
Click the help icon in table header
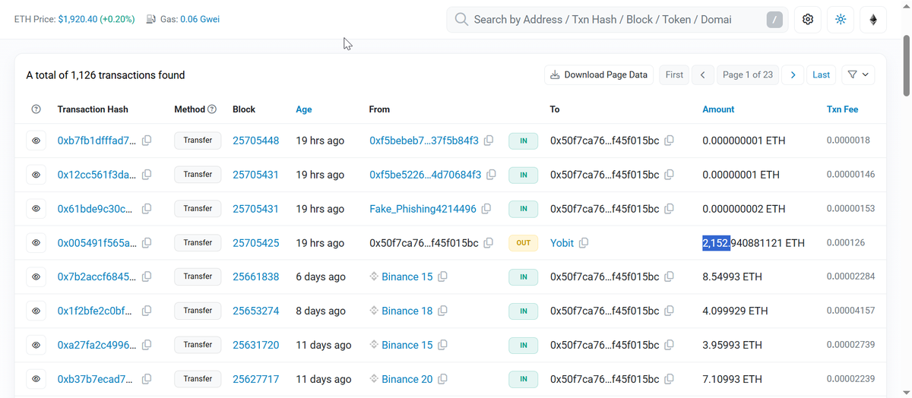(36, 109)
